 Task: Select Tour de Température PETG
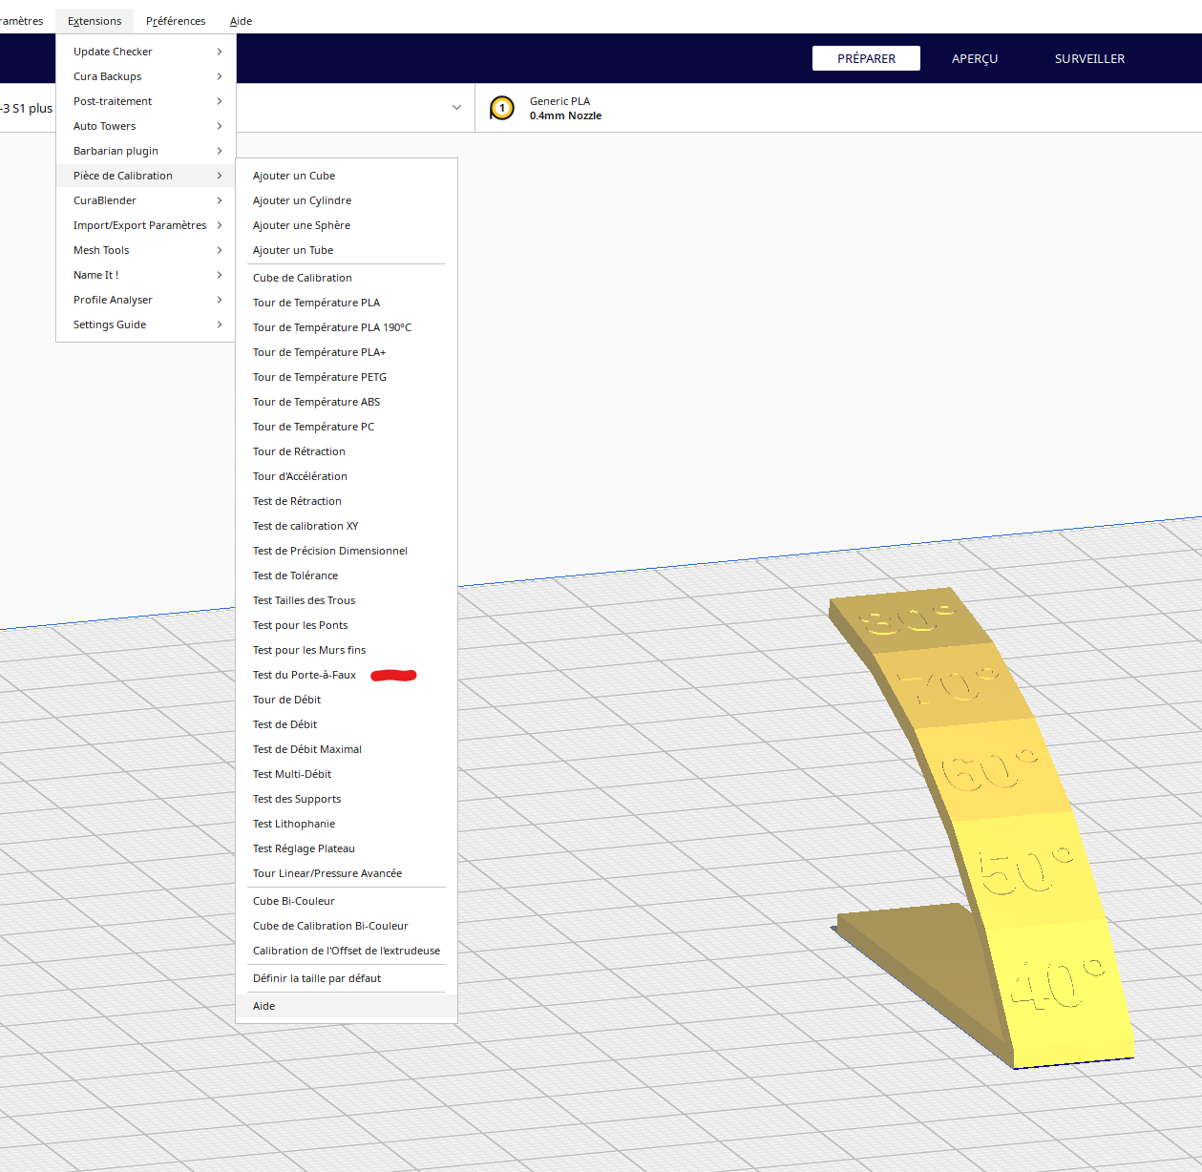point(347,377)
